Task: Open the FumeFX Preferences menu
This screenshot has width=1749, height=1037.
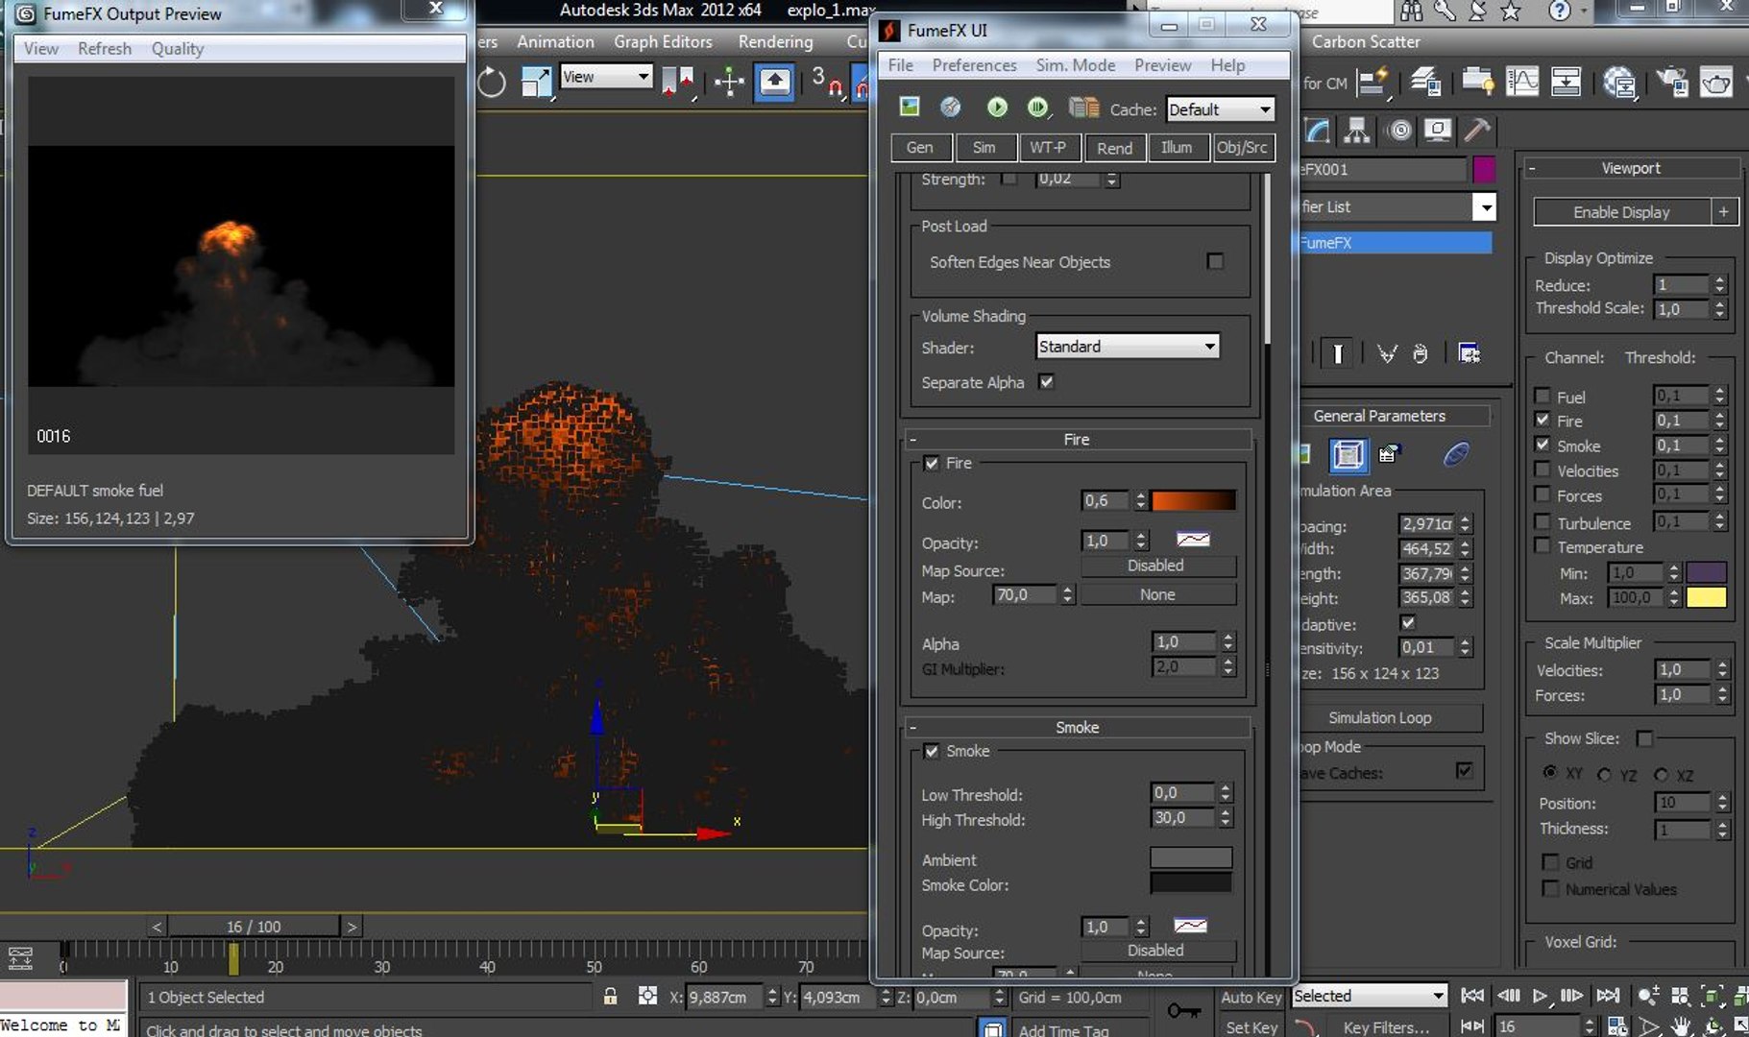Action: click(974, 65)
